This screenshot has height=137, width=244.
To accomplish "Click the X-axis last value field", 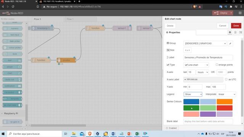I will point(191,72).
